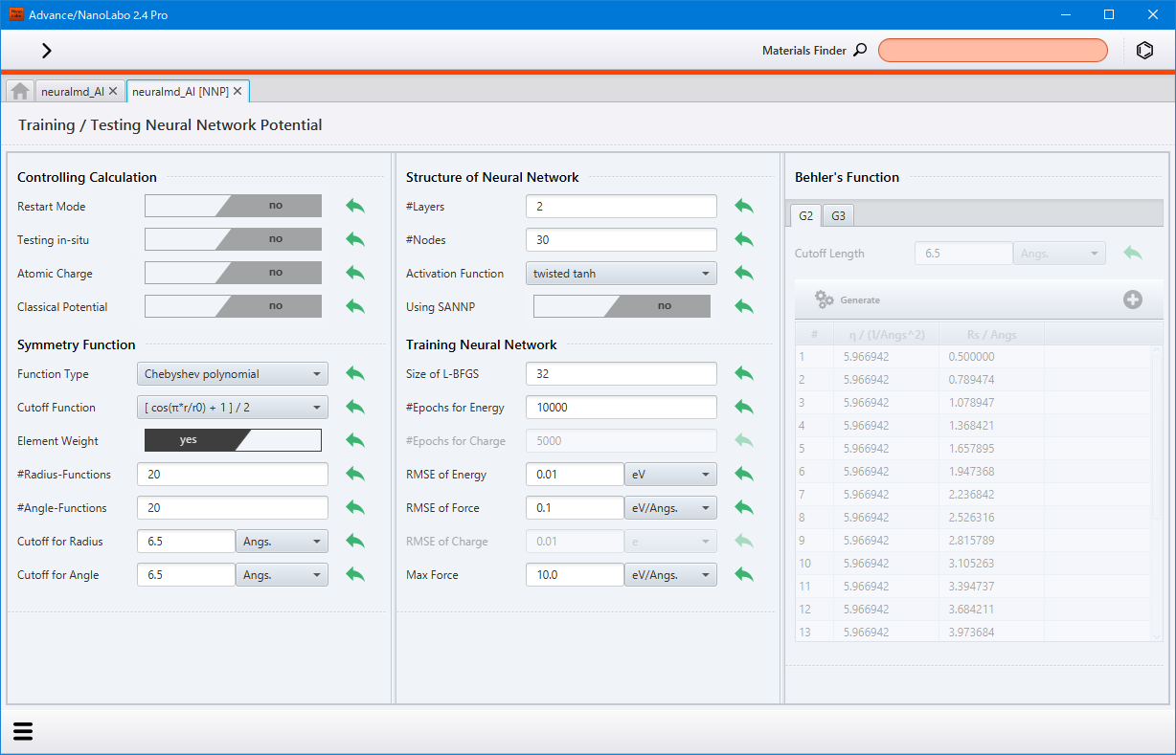Viewport: 1176px width, 755px height.
Task: Reset Function Type with its green arrow
Action: point(355,374)
